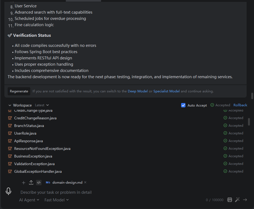Toggle the Auto Accept checkbox
Screen dimensions: 254x209
click(183, 105)
